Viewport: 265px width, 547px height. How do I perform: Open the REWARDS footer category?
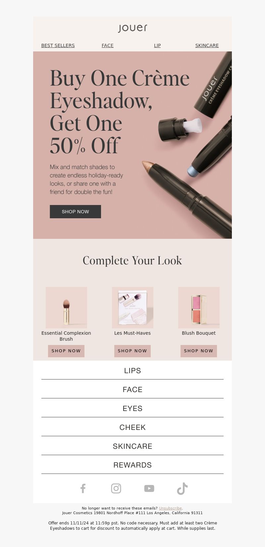pos(132,465)
